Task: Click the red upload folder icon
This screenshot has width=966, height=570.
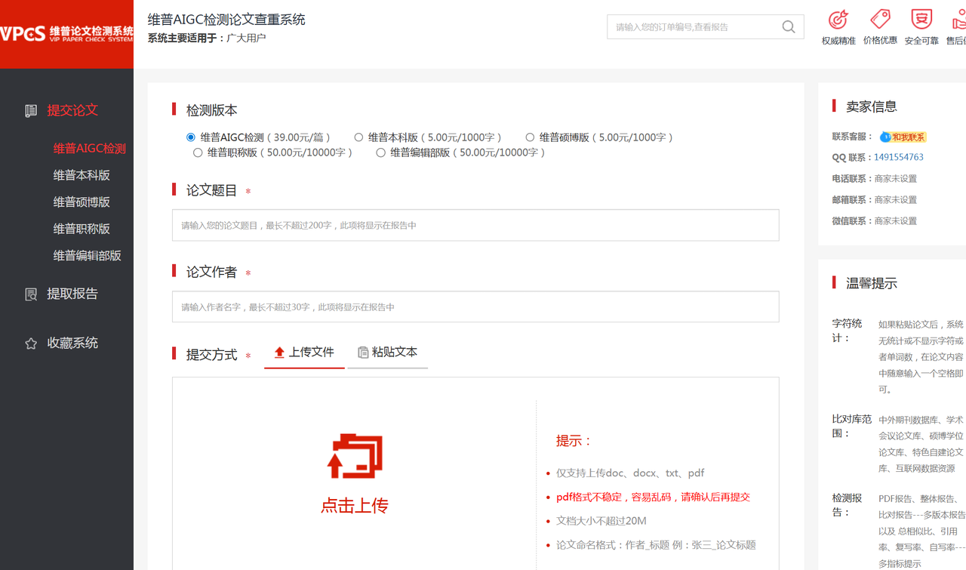Action: [x=355, y=456]
